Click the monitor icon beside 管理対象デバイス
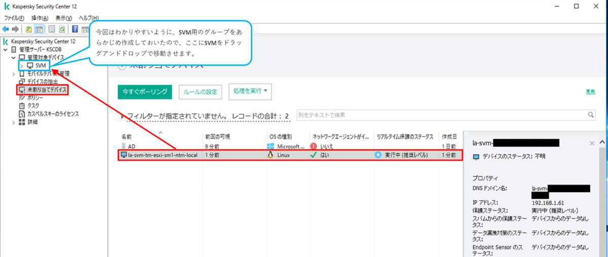Screen dimensions: 608x257 click(22, 58)
